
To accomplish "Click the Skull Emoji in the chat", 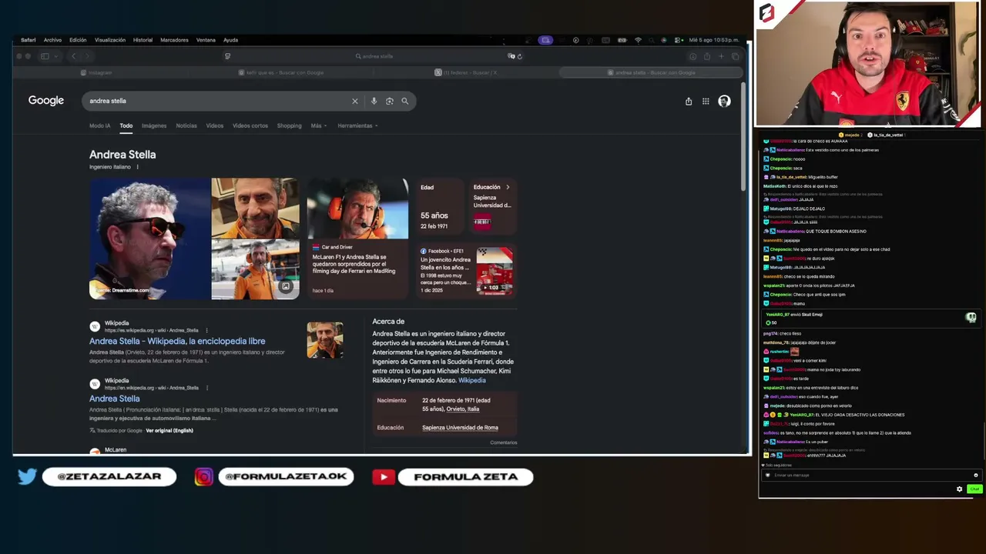I will click(971, 317).
